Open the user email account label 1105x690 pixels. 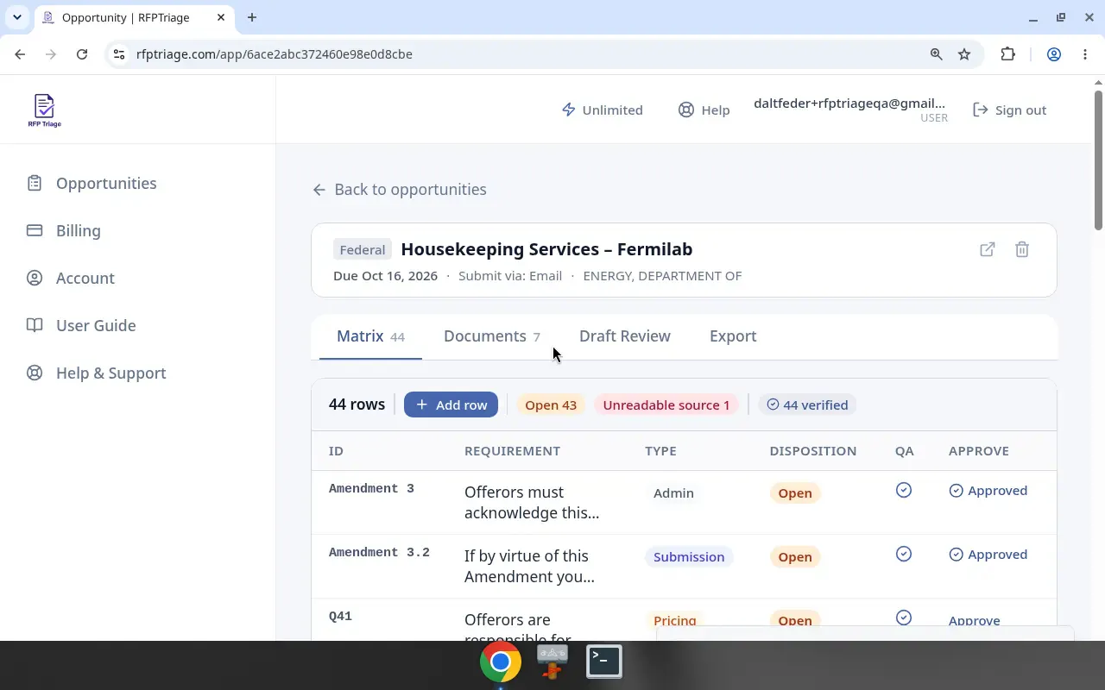(x=849, y=103)
